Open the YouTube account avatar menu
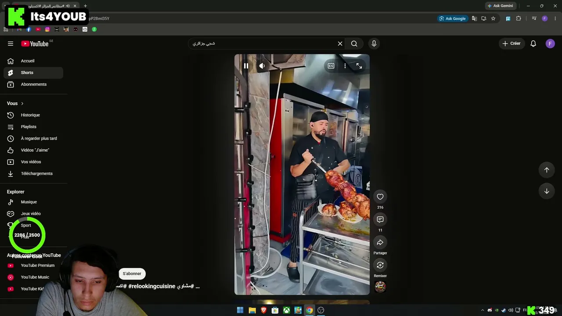 550,43
